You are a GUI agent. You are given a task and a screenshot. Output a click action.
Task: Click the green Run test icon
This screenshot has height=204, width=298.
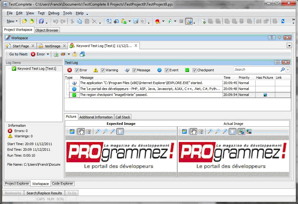169,21
